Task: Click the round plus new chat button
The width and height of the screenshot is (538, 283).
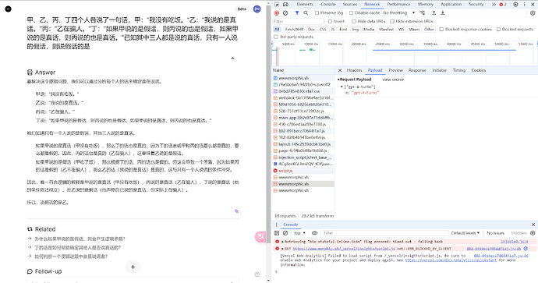Action: (x=133, y=267)
